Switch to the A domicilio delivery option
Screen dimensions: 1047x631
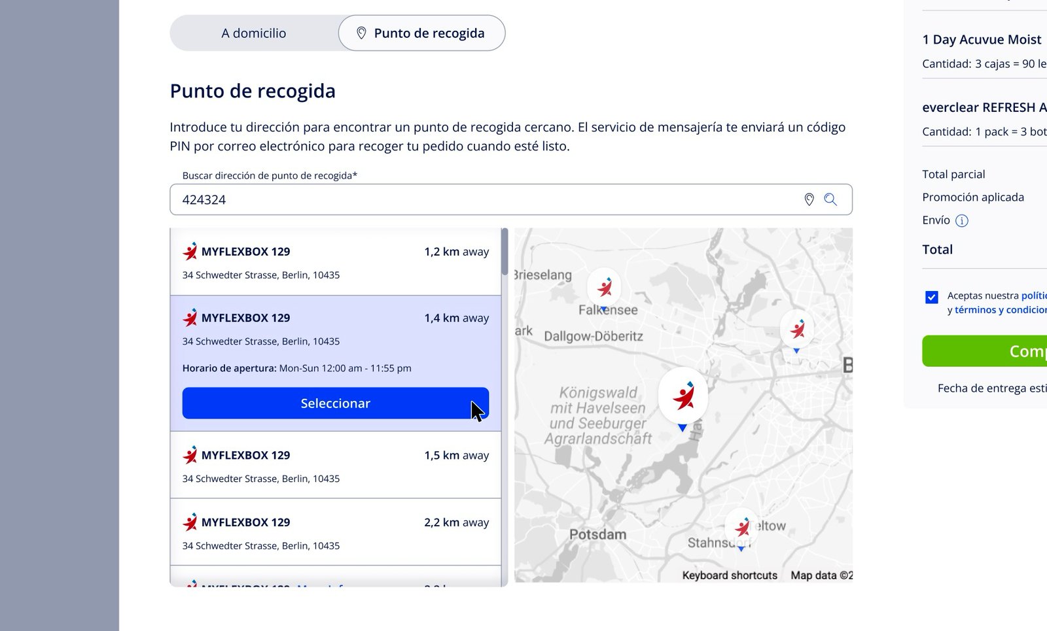pyautogui.click(x=254, y=33)
